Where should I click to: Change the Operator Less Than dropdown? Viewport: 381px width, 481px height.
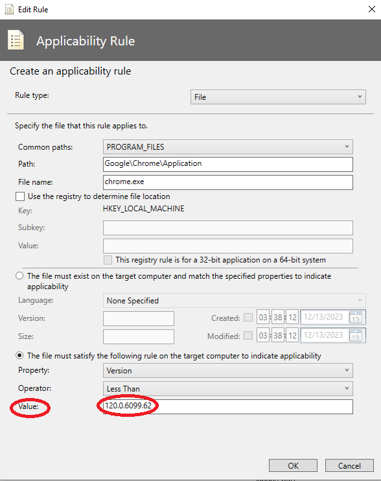227,389
